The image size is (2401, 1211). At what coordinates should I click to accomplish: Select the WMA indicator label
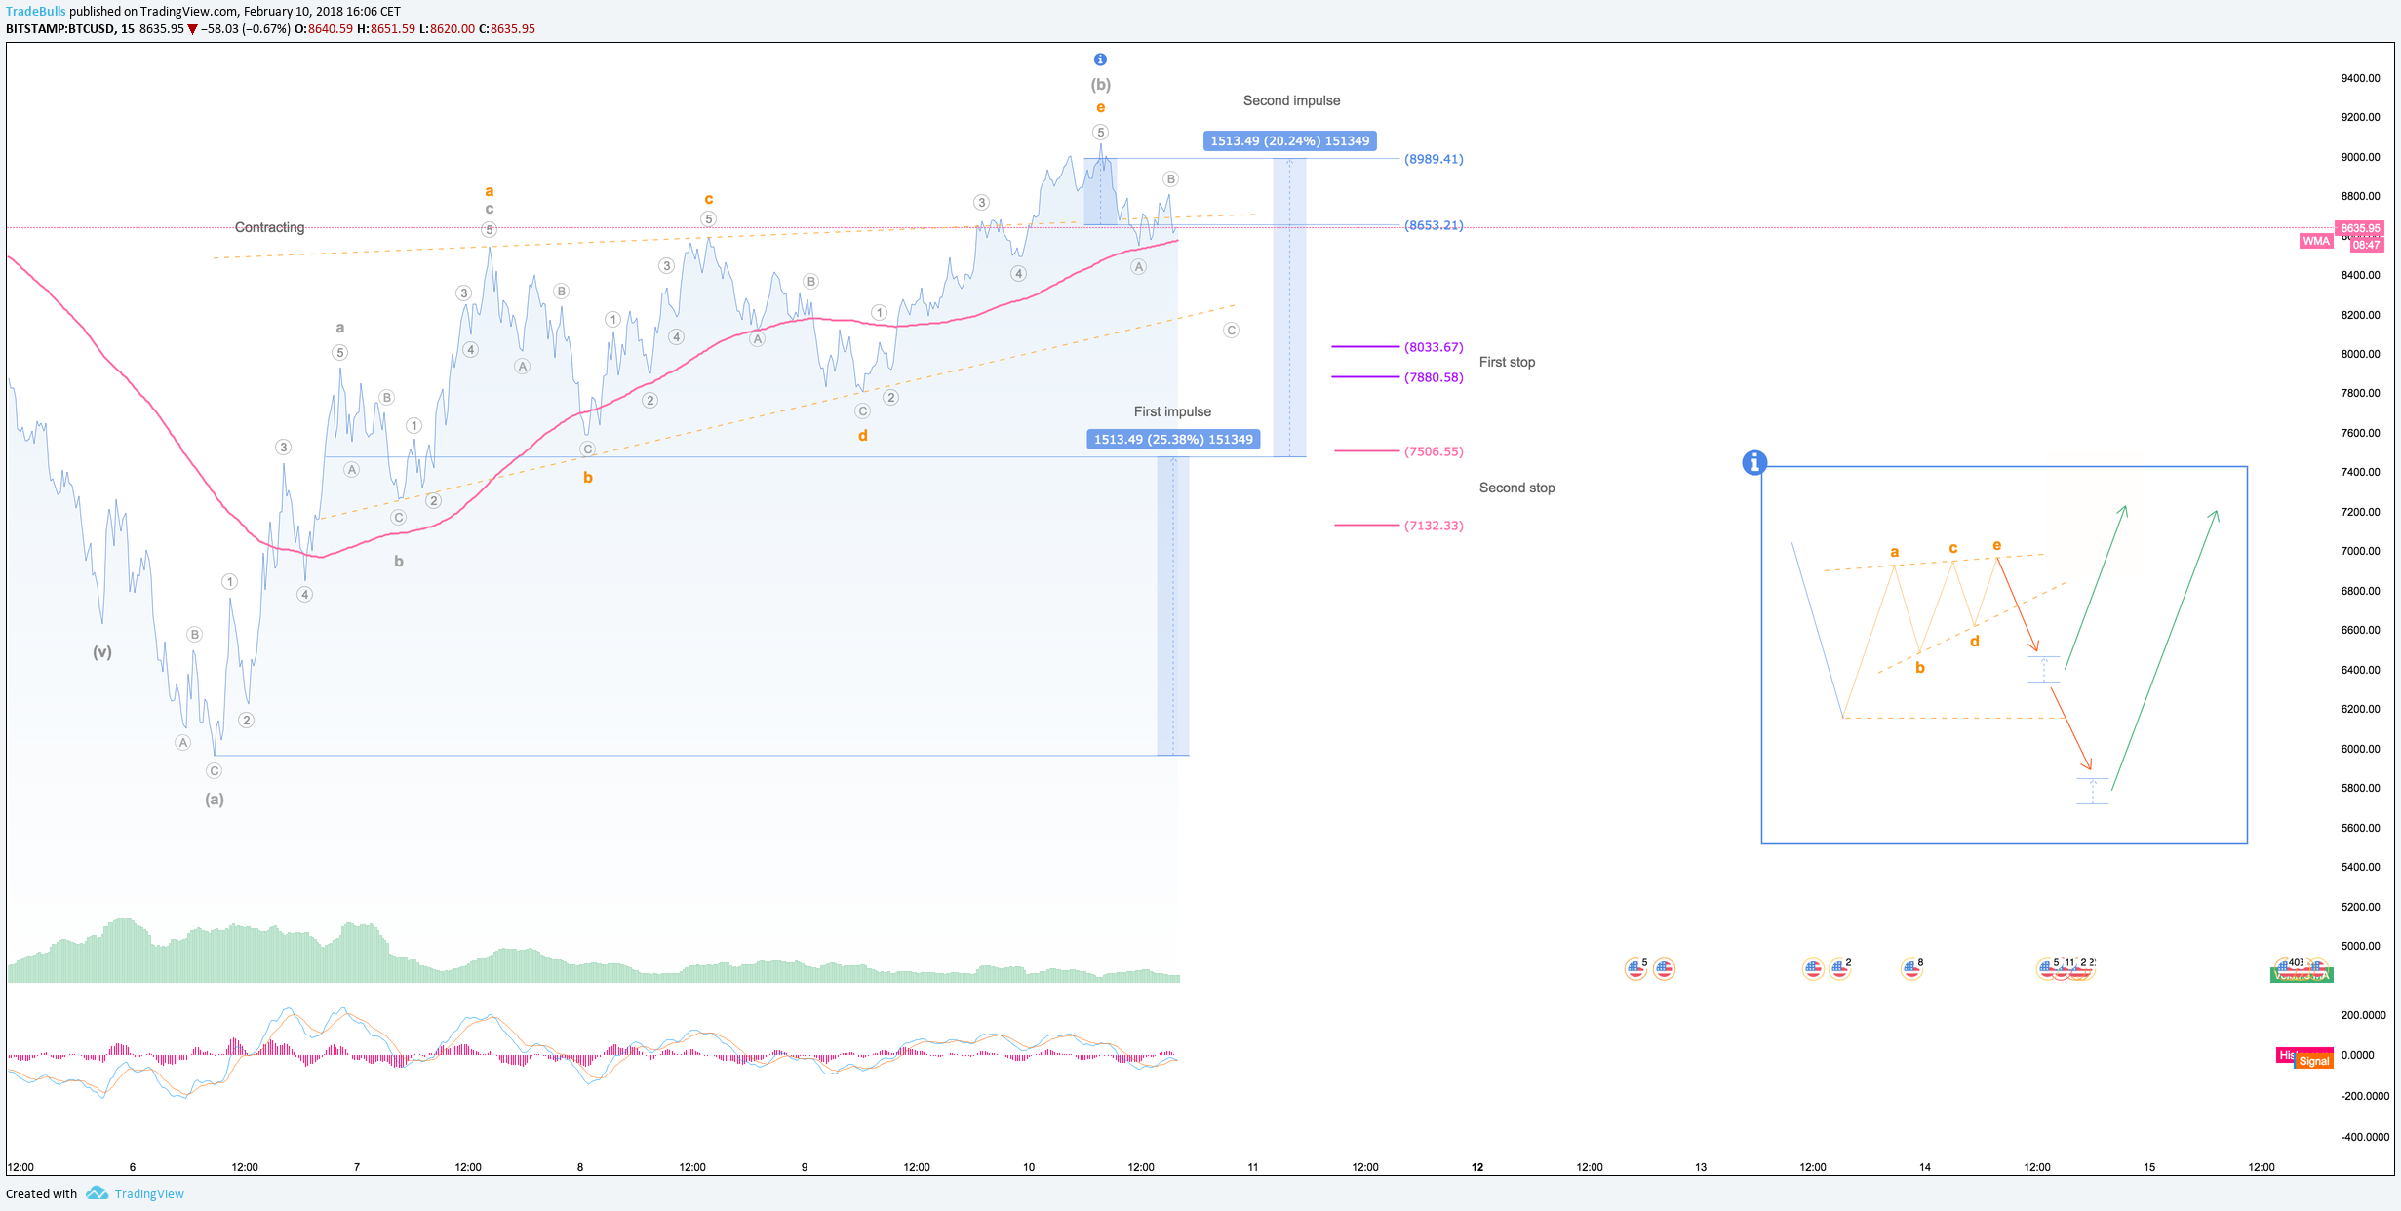[2315, 241]
